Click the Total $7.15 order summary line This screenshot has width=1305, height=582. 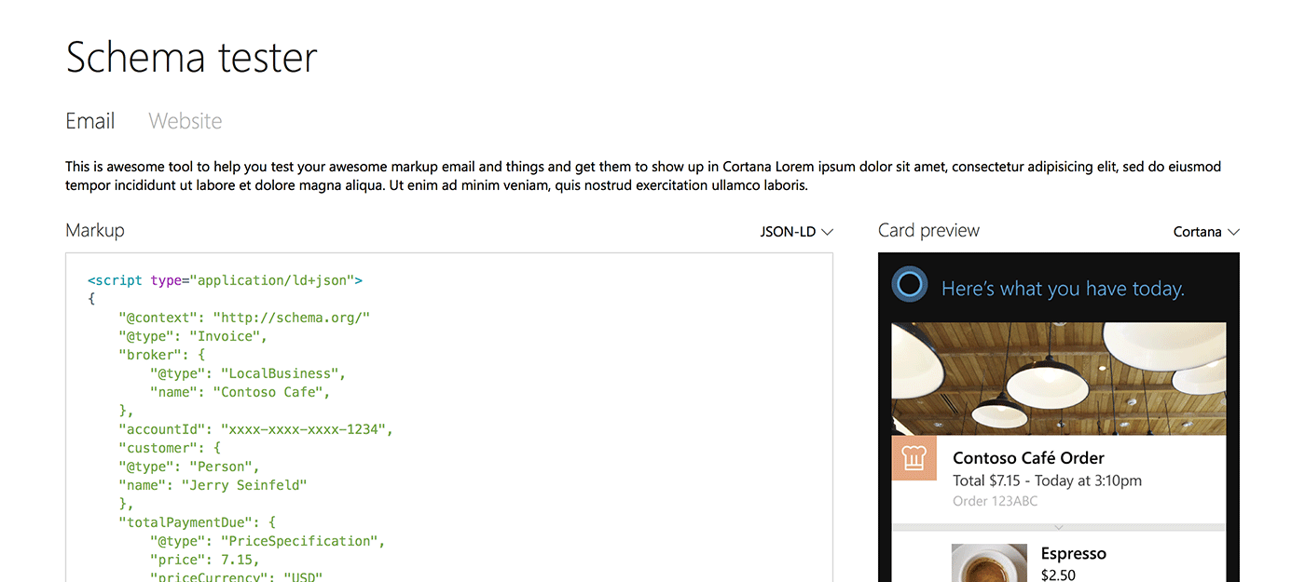pos(1047,480)
